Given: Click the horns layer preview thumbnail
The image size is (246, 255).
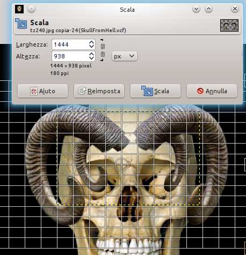Looking at the screenshot, I should [229, 25].
